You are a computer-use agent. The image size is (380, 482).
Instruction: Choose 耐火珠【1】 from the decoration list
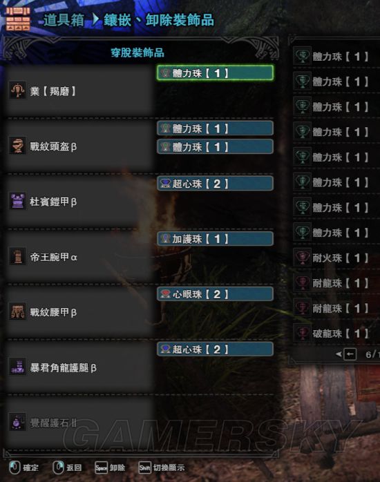coord(336,258)
